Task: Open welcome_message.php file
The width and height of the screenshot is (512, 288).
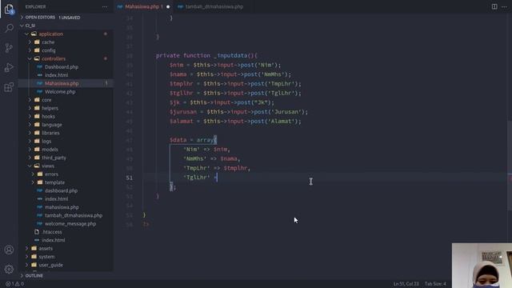Action: (70, 224)
